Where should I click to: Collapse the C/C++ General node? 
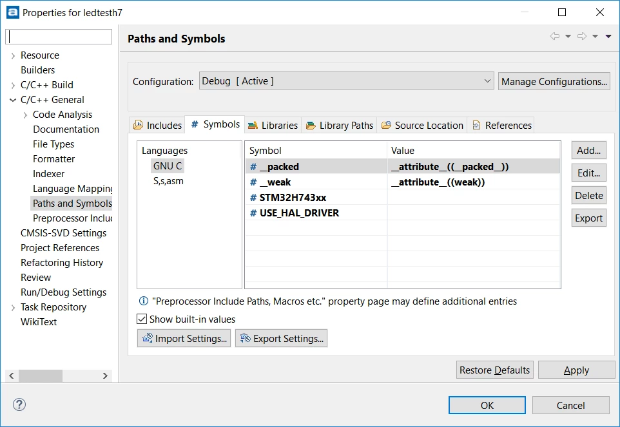coord(13,100)
